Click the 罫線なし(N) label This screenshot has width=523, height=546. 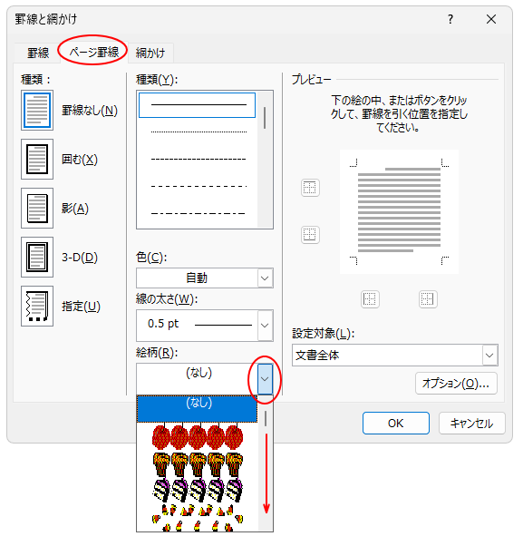(x=90, y=111)
